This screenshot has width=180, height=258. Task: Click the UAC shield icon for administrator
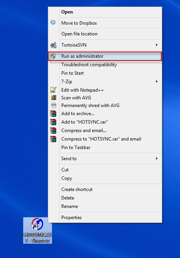53,56
